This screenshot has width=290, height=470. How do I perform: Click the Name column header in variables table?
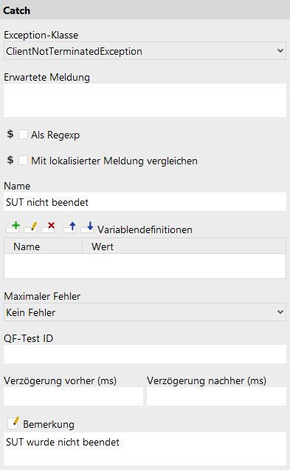(43, 246)
